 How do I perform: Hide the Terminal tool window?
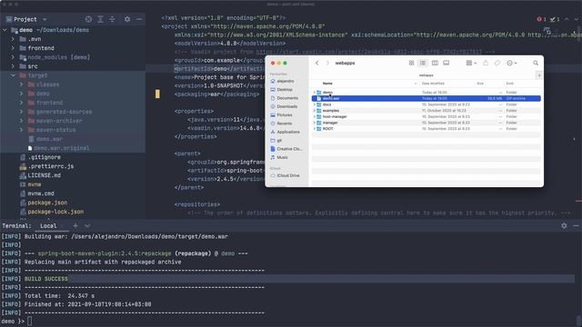[x=576, y=226]
